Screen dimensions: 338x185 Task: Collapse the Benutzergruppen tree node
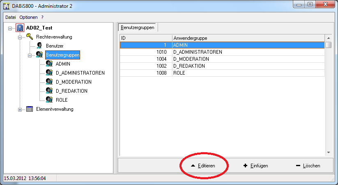pyautogui.click(x=30, y=55)
